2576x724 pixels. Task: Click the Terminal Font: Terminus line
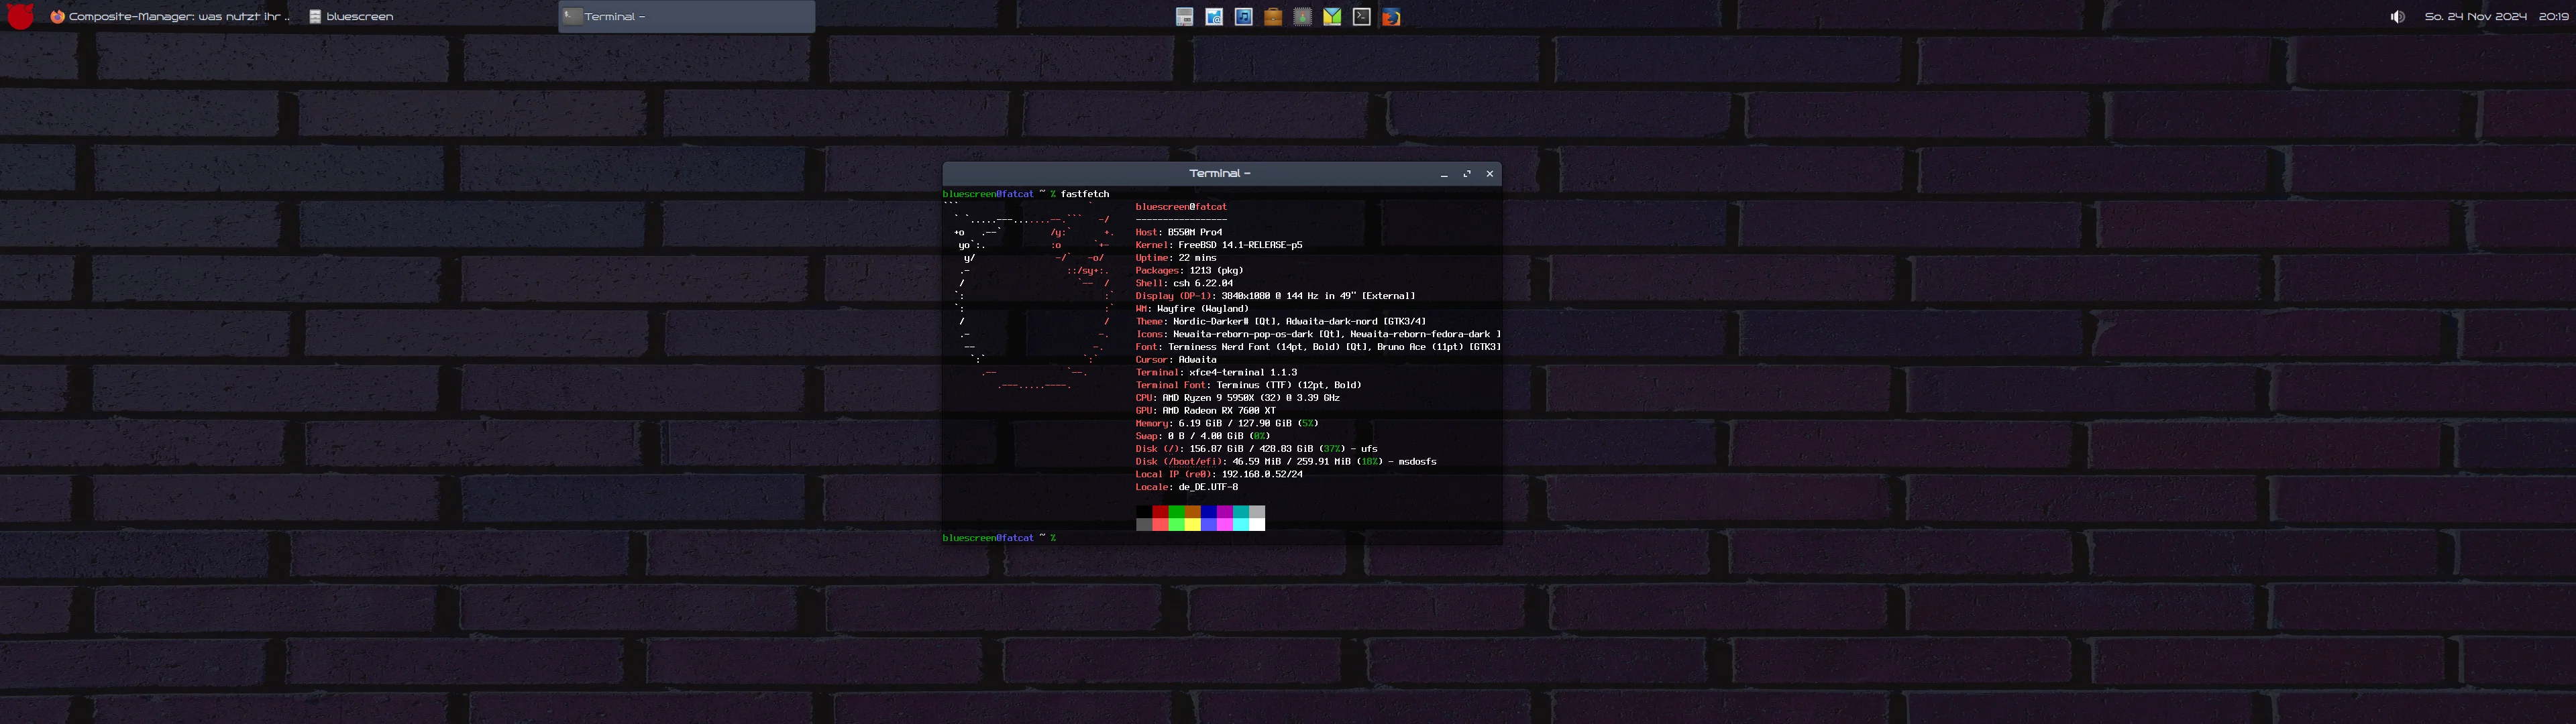1248,385
